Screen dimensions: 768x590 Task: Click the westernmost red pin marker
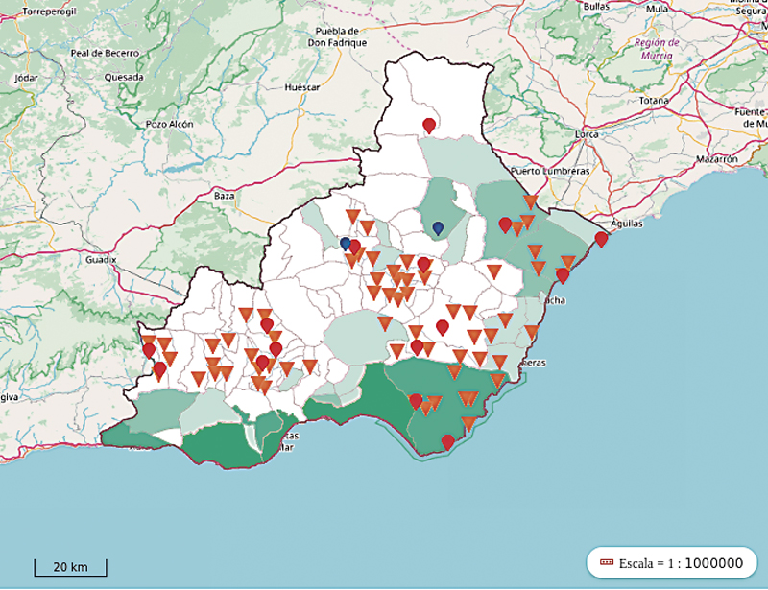pos(149,350)
